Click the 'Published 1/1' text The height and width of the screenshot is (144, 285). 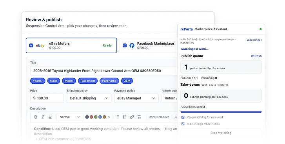pos(189,78)
